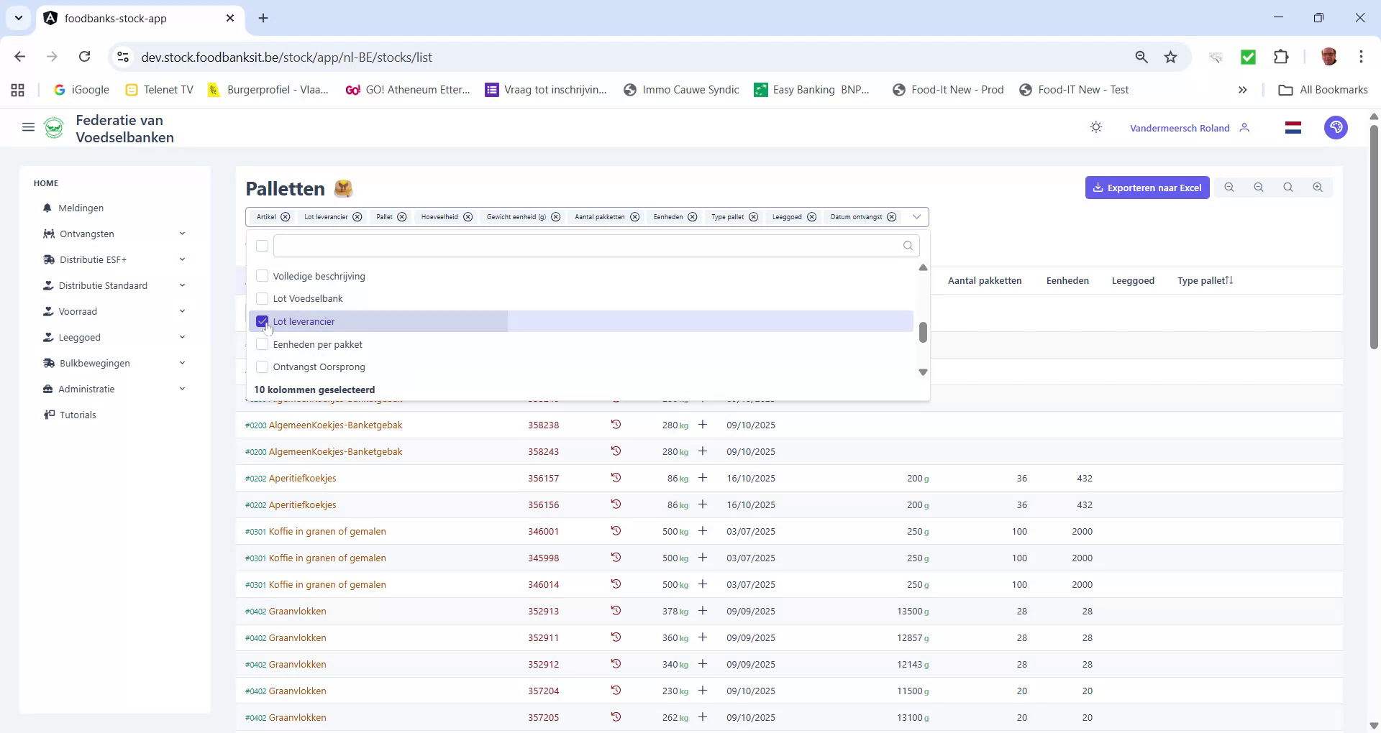Switch to the foodbanks-stock-app browser tab
This screenshot has width=1381, height=733.
tap(129, 18)
